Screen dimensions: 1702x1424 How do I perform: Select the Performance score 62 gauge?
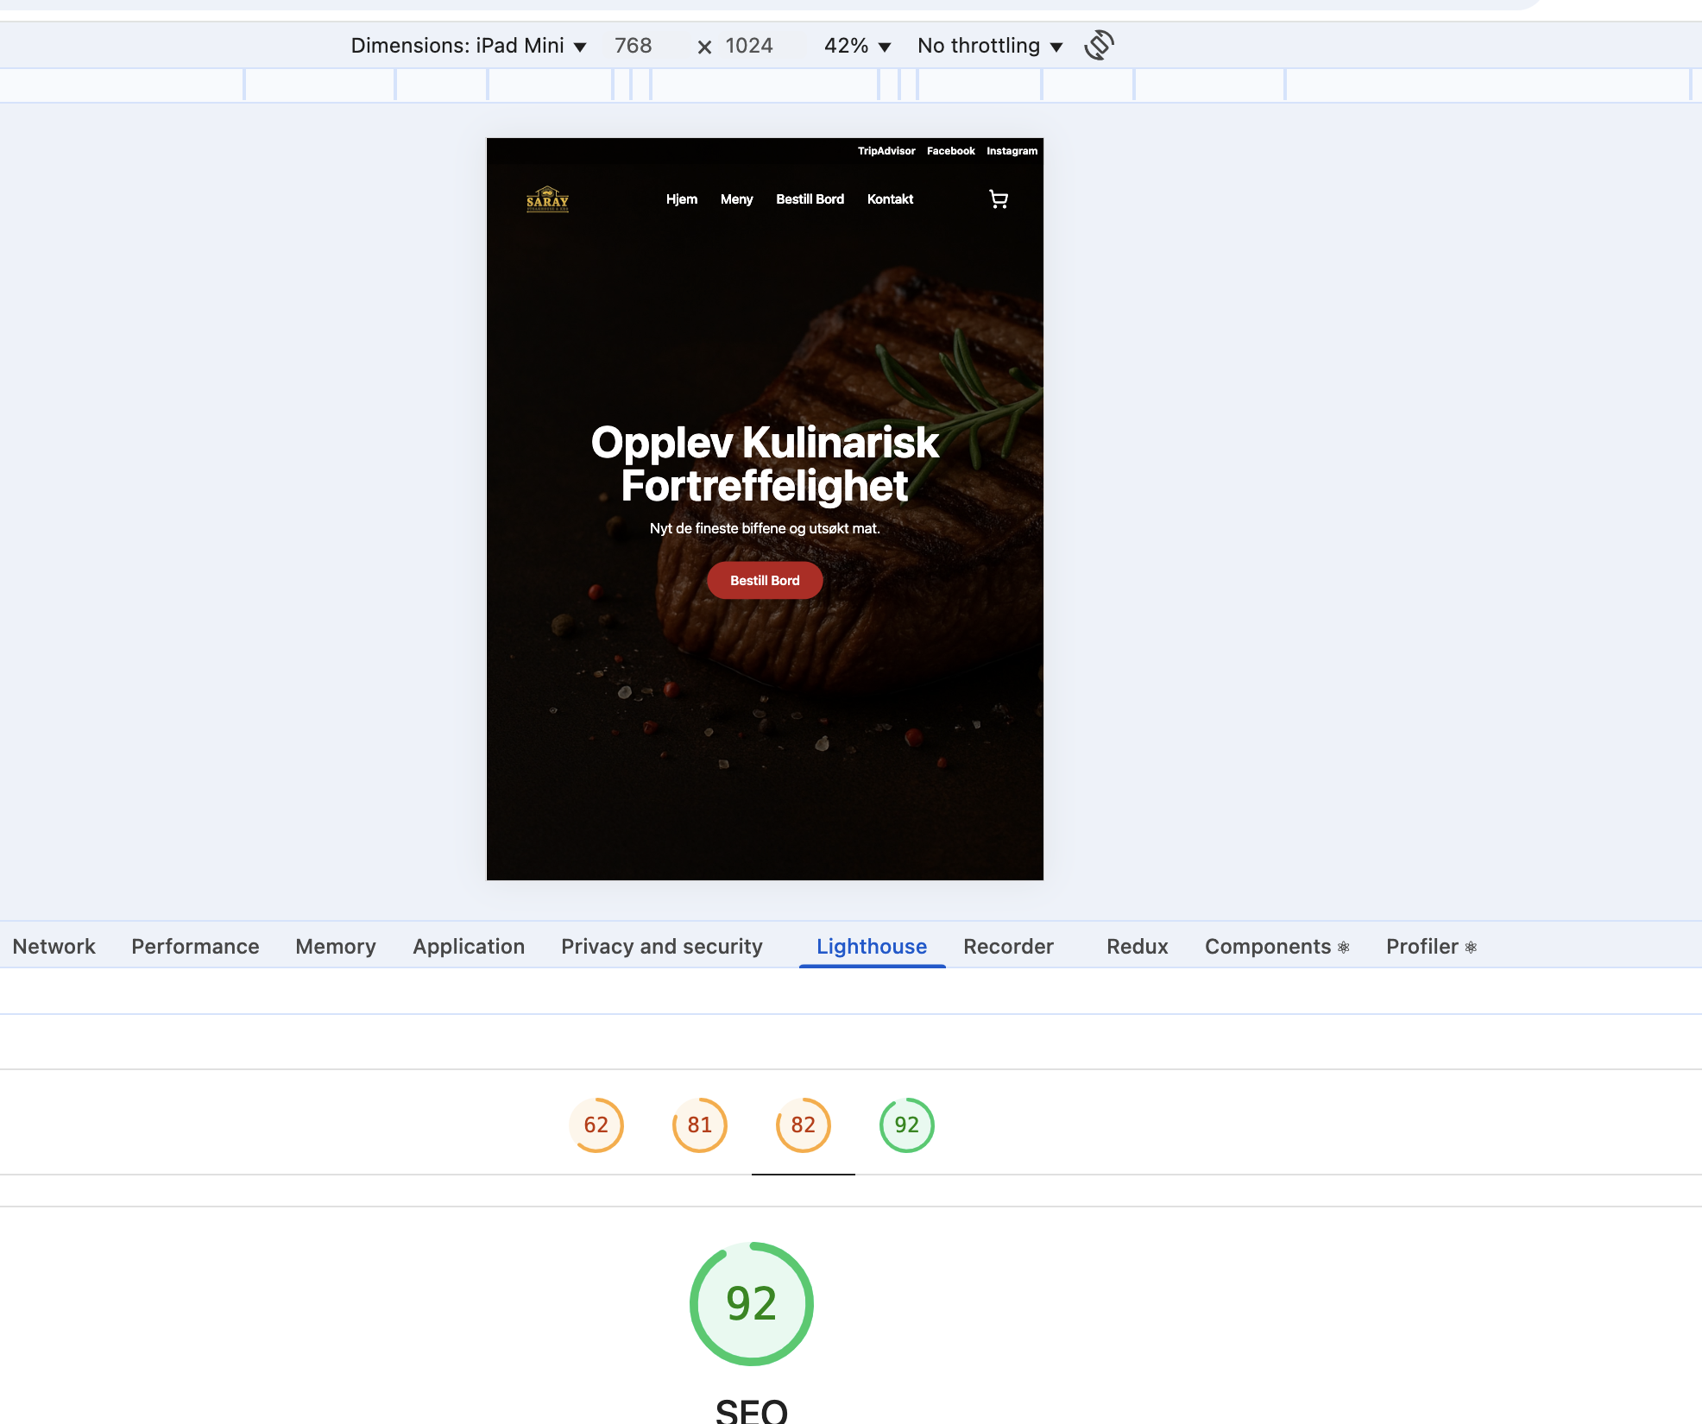(596, 1125)
